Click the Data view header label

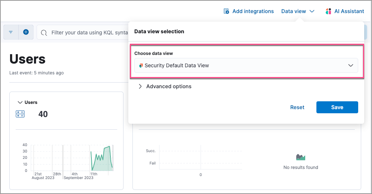pos(293,11)
